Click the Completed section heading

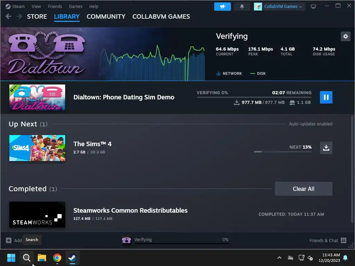[33, 189]
